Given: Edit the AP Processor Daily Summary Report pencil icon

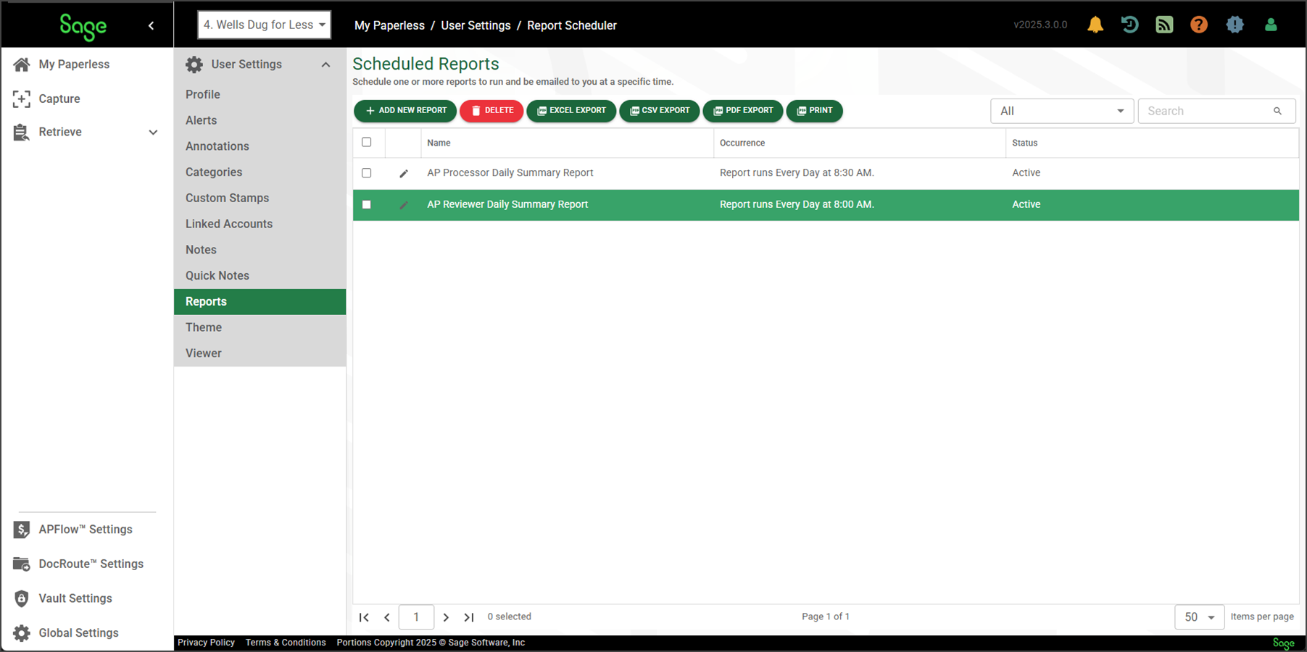Looking at the screenshot, I should 404,173.
